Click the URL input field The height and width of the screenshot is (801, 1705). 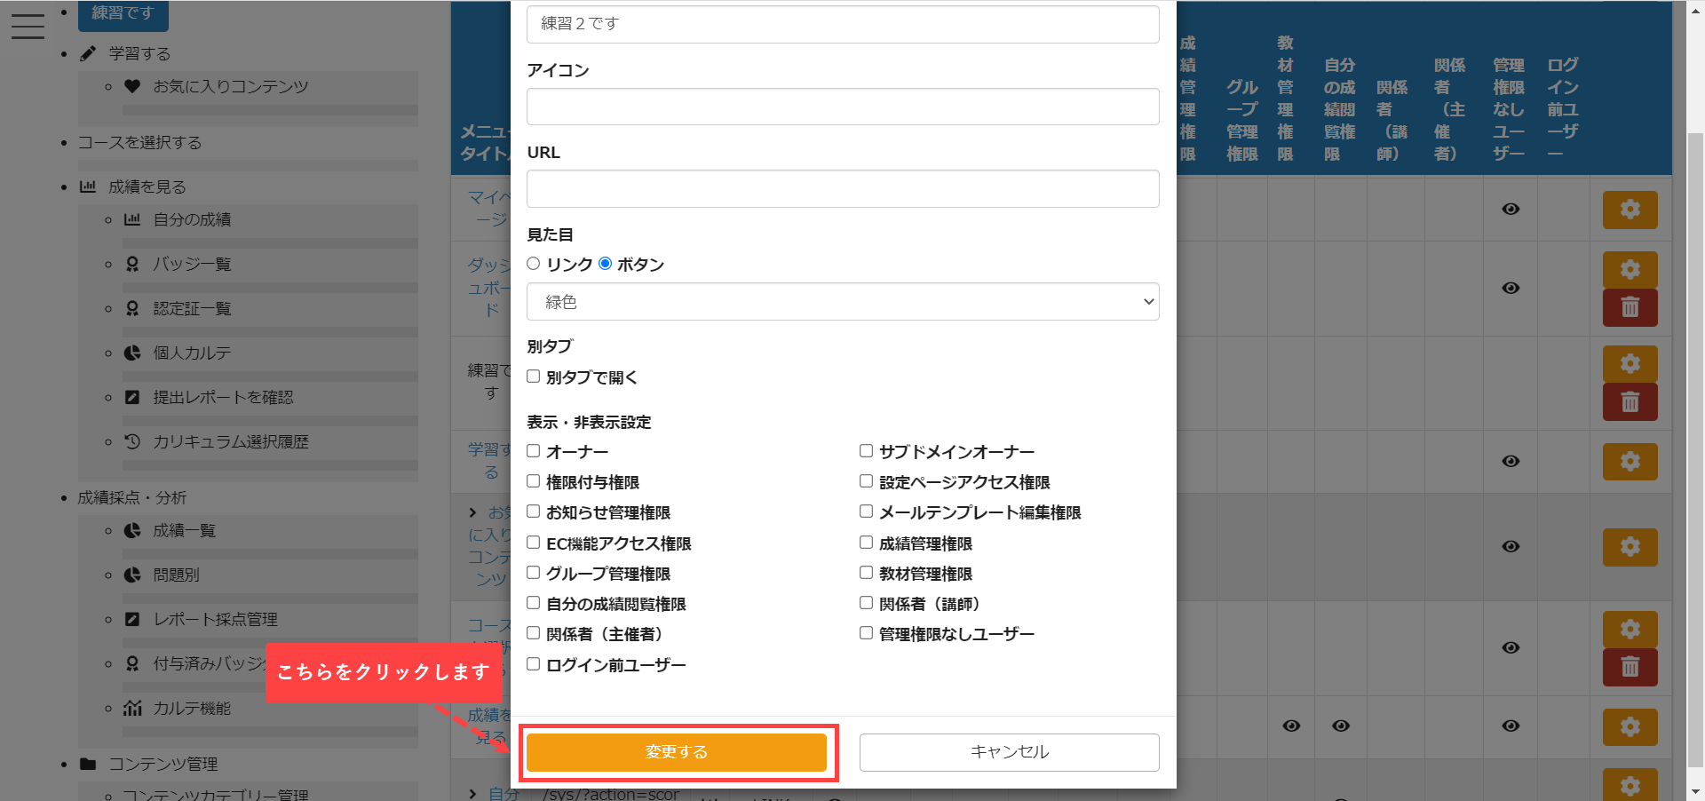(842, 189)
